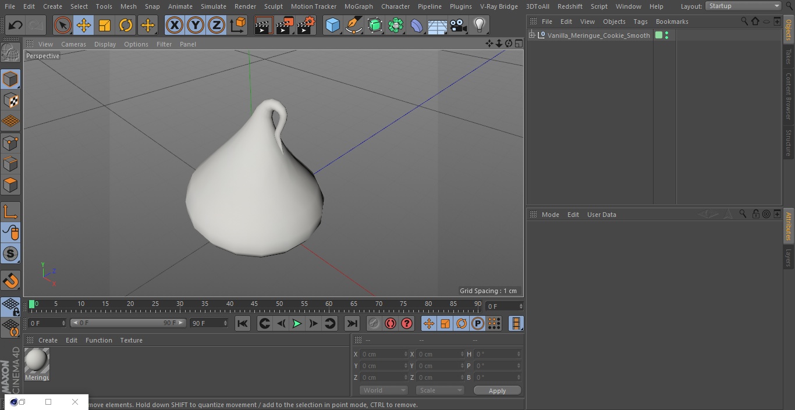Add a Subdivision Surface generator
795x410 pixels.
click(x=375, y=25)
